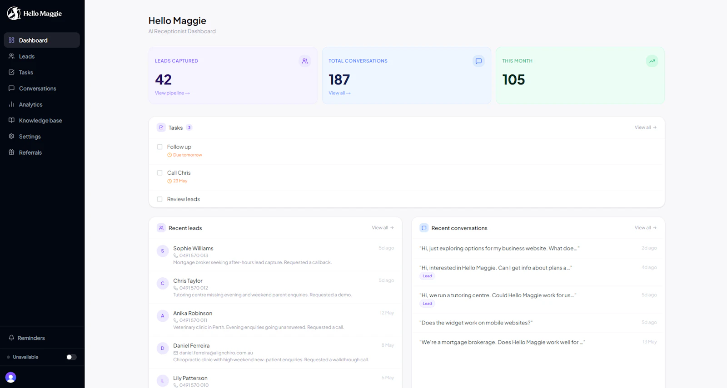Screen dimensions: 727x388
Task: Check the Call Chris task checkbox
Action: tap(159, 173)
